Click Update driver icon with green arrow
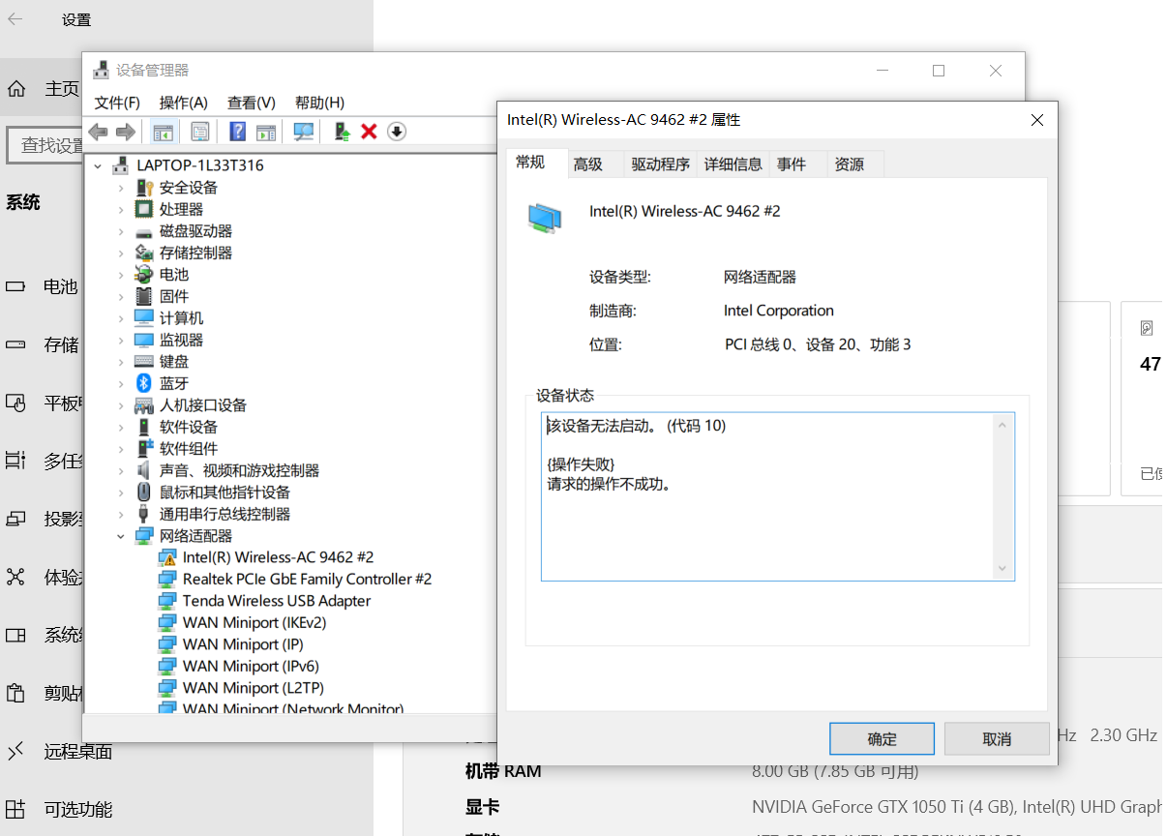Screen dimensions: 1167x836 [342, 132]
